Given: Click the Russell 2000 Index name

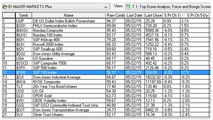Looking at the screenshot, I should pyautogui.click(x=48, y=44).
